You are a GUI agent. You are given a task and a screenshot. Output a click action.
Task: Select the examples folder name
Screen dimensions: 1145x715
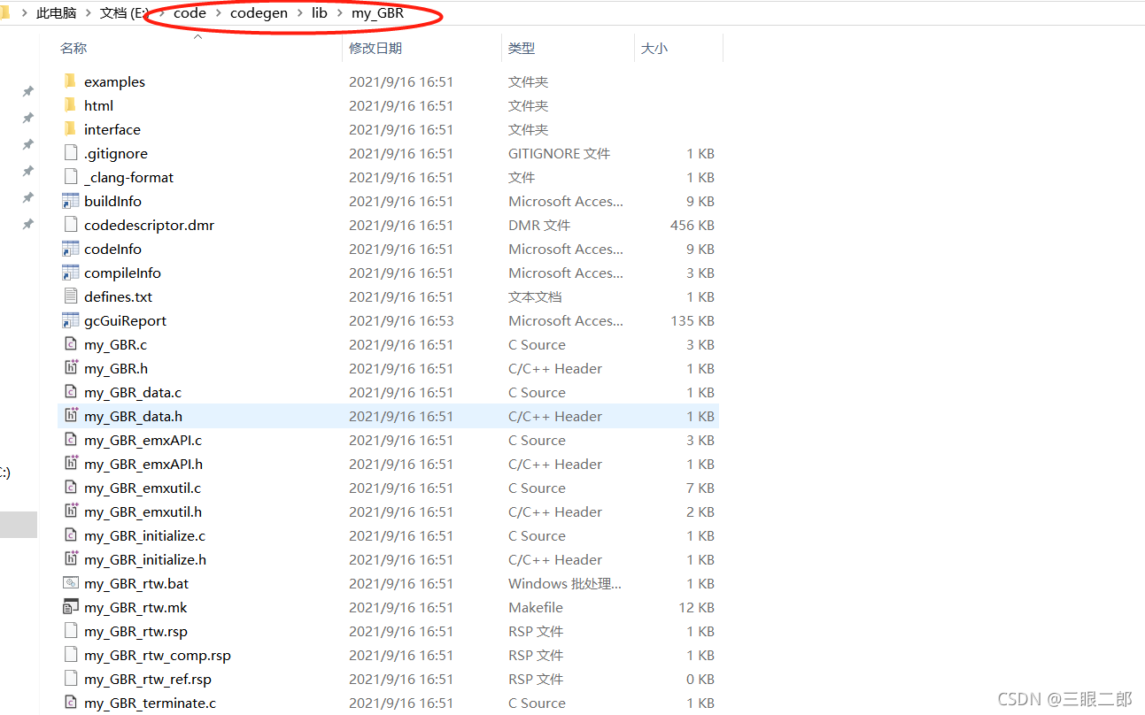[x=114, y=81]
